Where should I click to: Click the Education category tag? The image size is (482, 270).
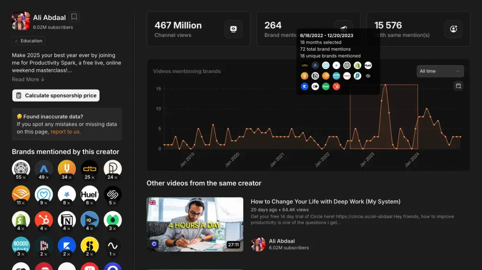pos(29,41)
